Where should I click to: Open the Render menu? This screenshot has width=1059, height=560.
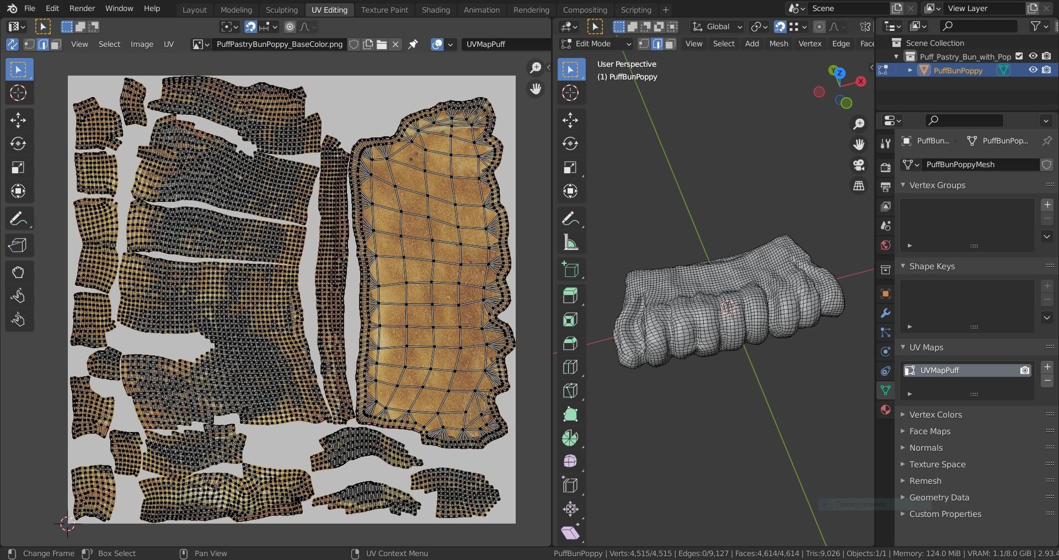(x=82, y=8)
